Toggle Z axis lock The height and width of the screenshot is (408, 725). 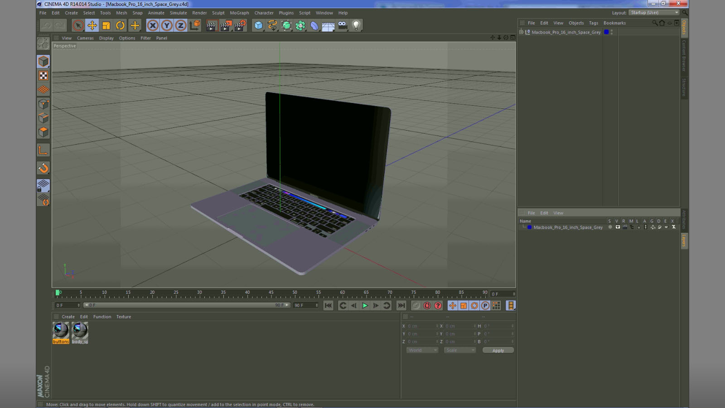pos(181,25)
